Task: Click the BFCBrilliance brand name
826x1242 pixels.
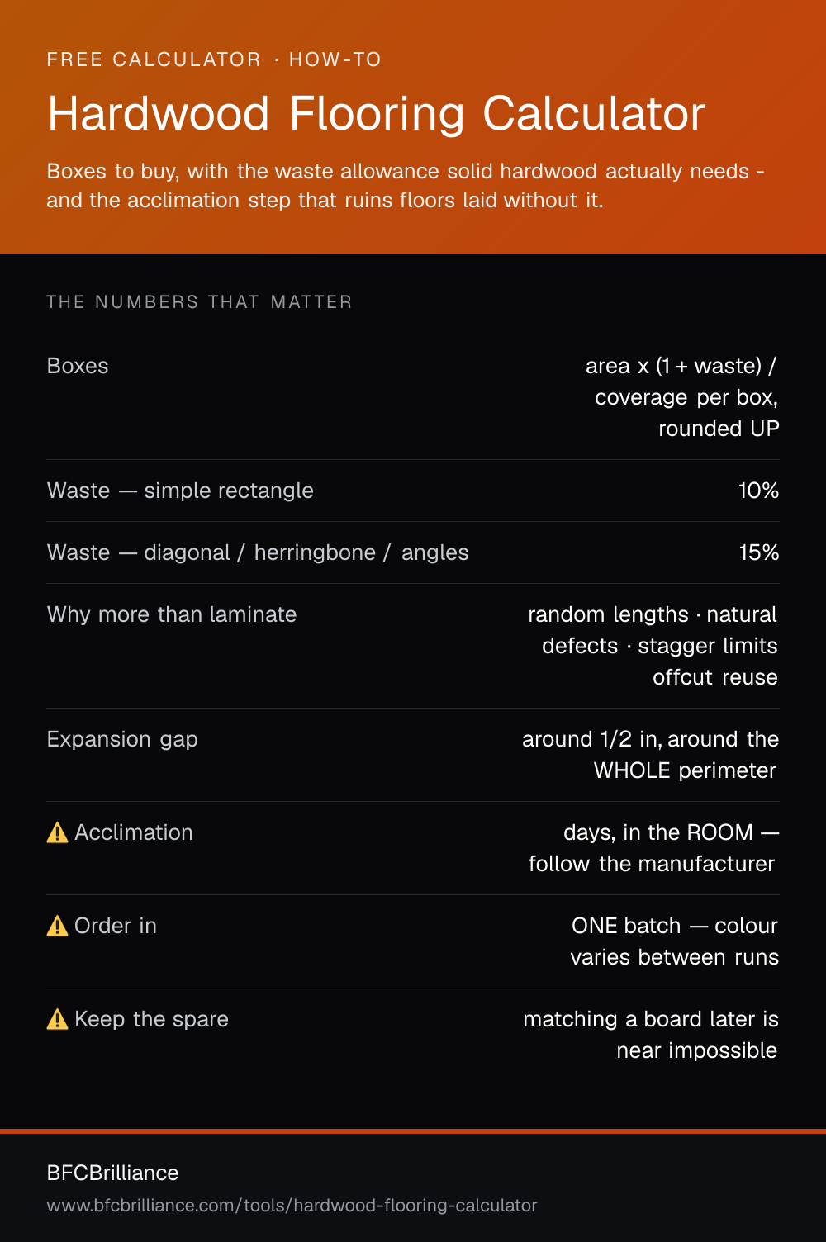Action: tap(112, 1173)
